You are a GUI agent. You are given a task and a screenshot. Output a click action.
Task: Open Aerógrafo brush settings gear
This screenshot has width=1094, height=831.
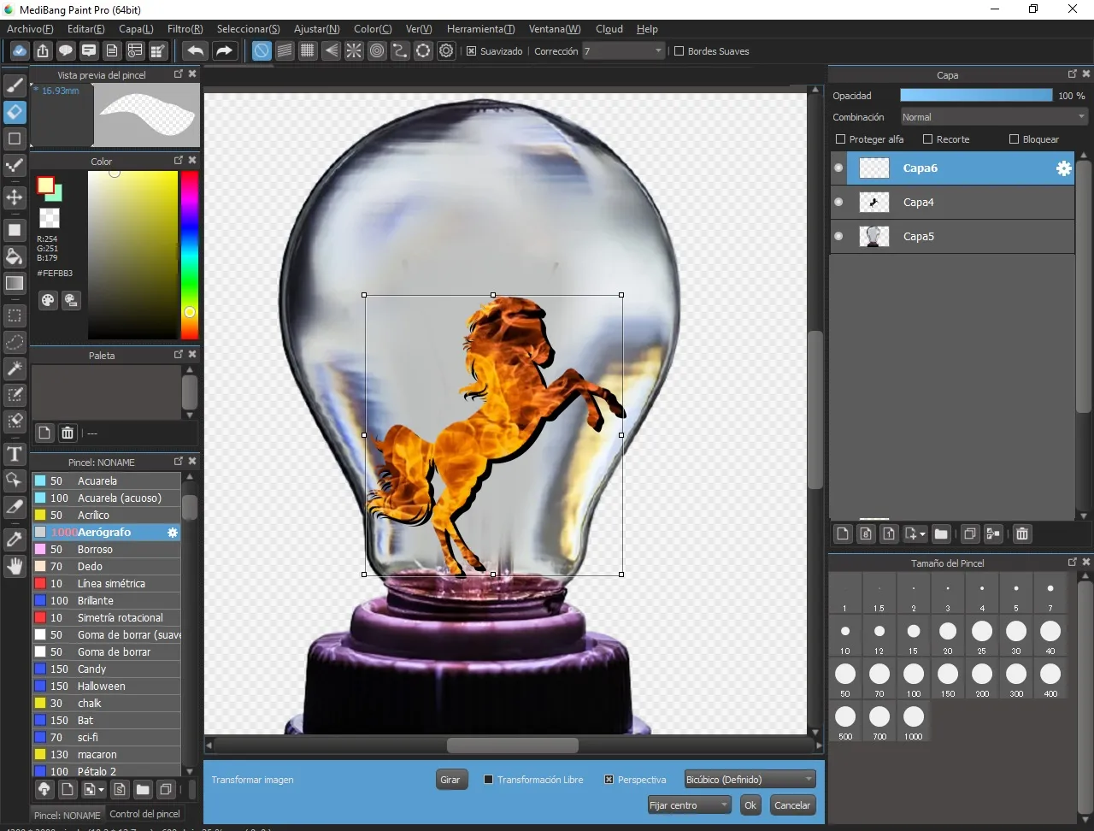tap(173, 533)
